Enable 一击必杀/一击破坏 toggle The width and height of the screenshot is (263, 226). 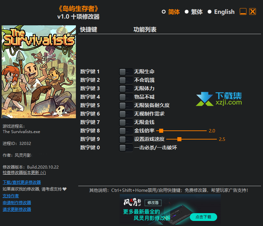pos(126,148)
